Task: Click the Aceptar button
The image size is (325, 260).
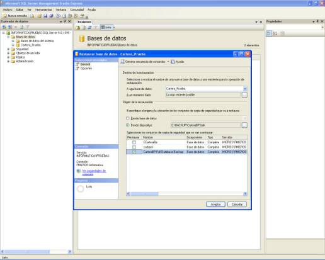Action: click(215, 205)
